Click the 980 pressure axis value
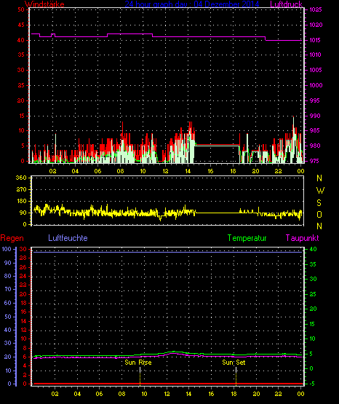Viewport: 339px width, 404px height. 315,146
